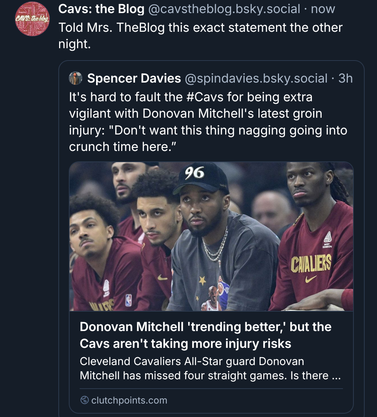Open the "Cavs: the Blog" display name

pyautogui.click(x=101, y=10)
